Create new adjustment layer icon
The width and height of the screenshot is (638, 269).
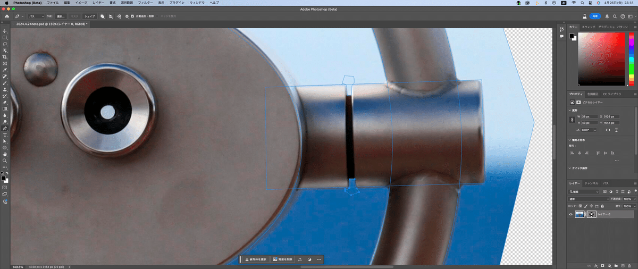(x=609, y=265)
